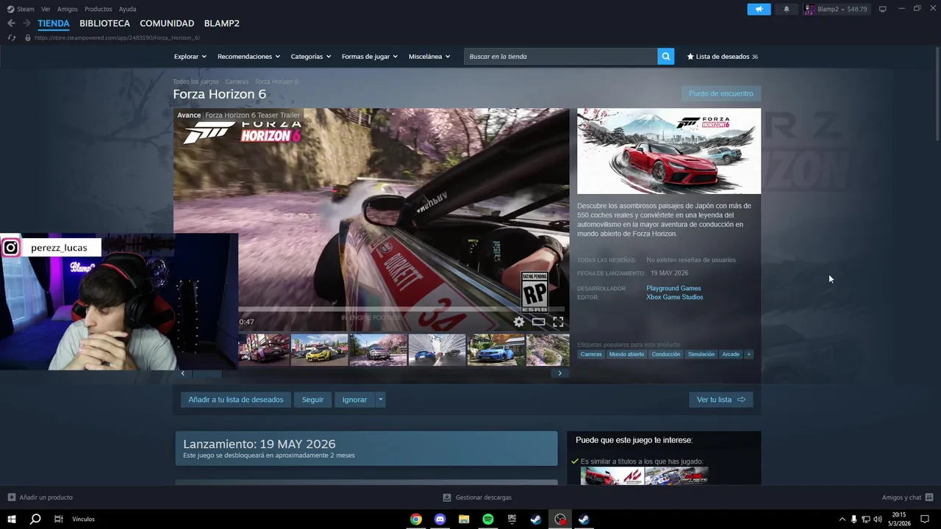Viewport: 941px width, 529px height.
Task: Click the Buscar en la tienda field
Action: [x=560, y=57]
